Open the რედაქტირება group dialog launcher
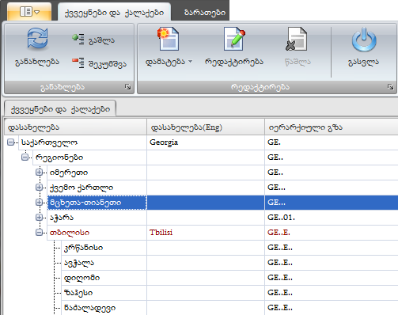 tap(391, 87)
